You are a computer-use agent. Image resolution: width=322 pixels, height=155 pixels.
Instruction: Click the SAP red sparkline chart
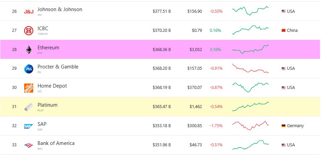[250, 125]
